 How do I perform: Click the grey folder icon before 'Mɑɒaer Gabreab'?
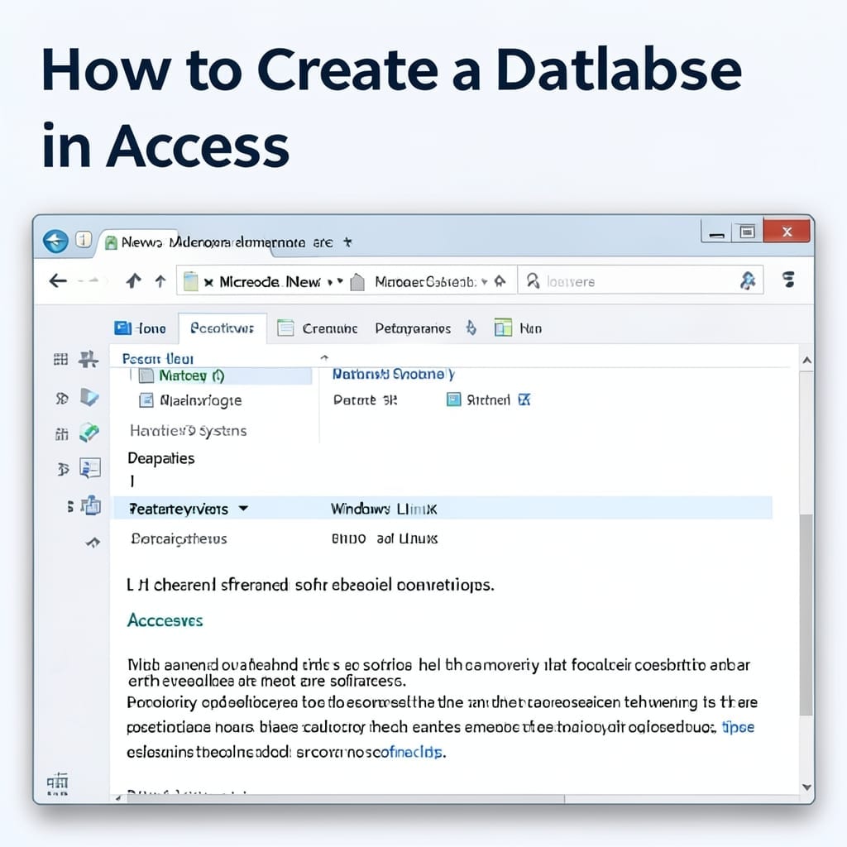tap(357, 282)
